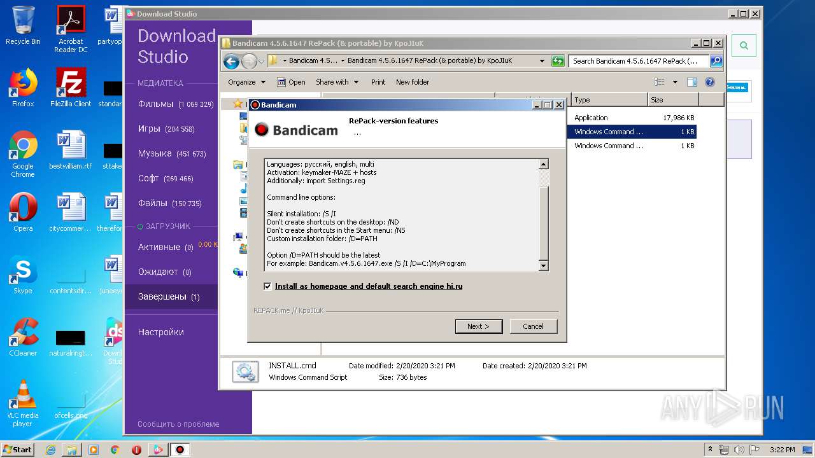815x458 pixels.
Task: Click the system tray clock 3:22 PM
Action: tap(782, 450)
